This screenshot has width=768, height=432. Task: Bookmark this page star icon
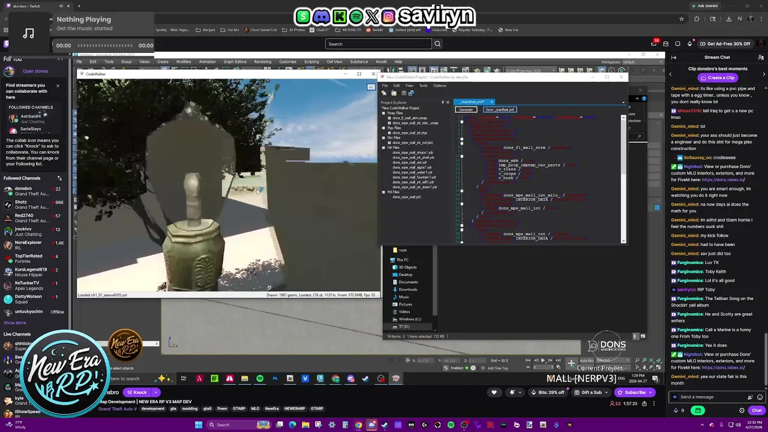tap(682, 19)
